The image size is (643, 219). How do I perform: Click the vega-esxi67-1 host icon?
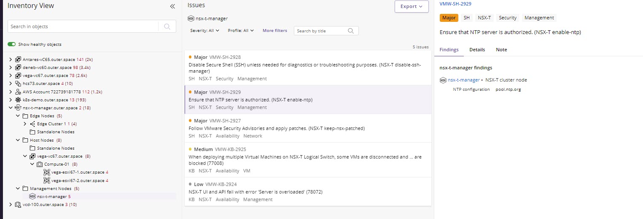point(47,172)
